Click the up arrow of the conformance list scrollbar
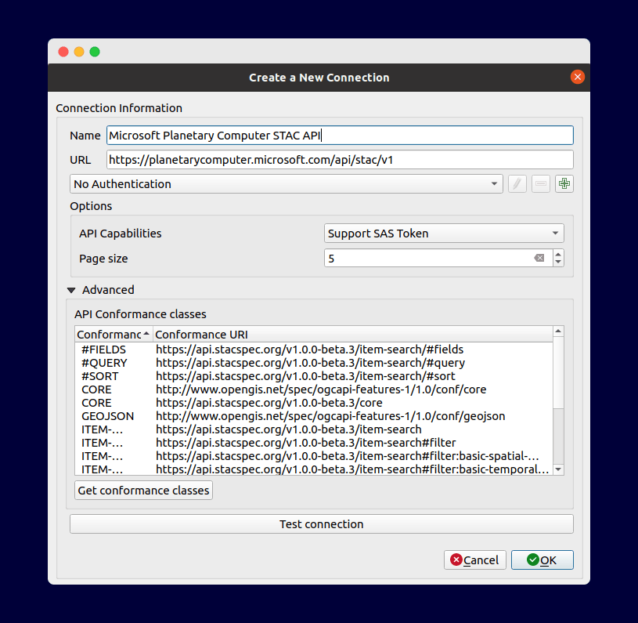The height and width of the screenshot is (623, 638). click(x=558, y=330)
